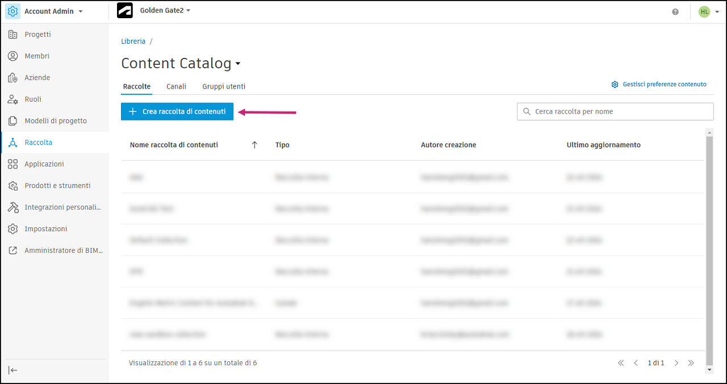Screen dimensions: 727x384
Task: Switch to the Gruppi utenti tab
Action: (x=224, y=86)
